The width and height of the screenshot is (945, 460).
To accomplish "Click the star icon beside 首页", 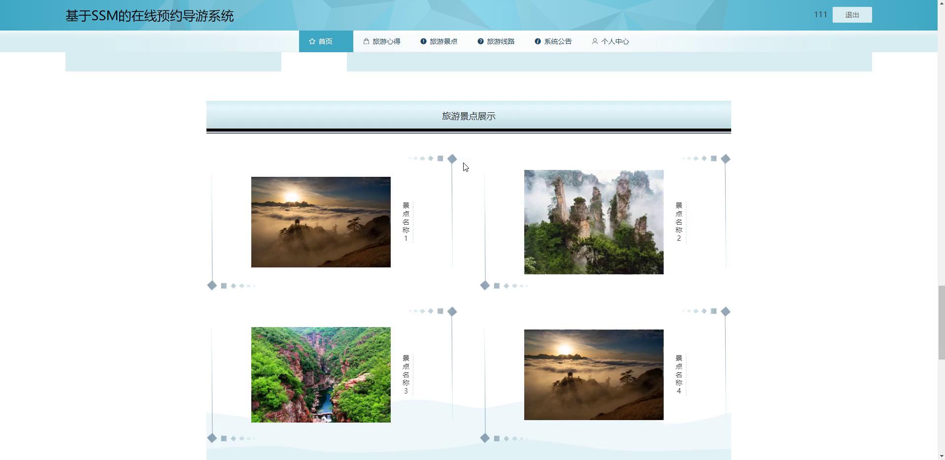I will click(x=312, y=41).
